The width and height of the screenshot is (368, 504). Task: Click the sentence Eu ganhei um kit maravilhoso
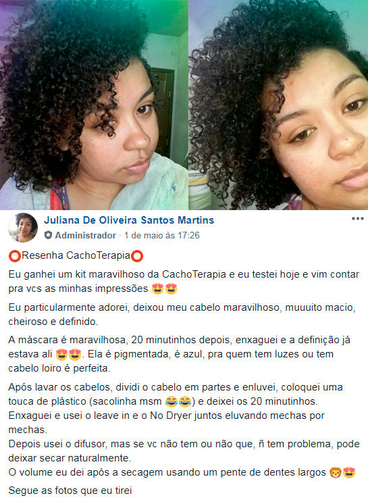(x=184, y=281)
